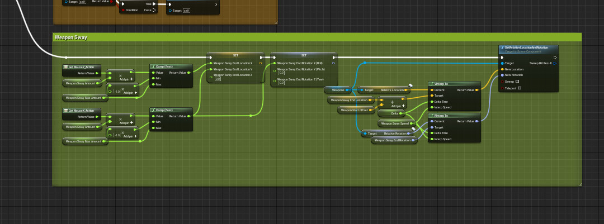604x224 pixels.
Task: Select the Delta variable node
Action: 391,113
